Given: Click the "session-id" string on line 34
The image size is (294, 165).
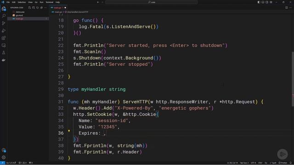Looking at the screenshot, I should [x=112, y=121].
